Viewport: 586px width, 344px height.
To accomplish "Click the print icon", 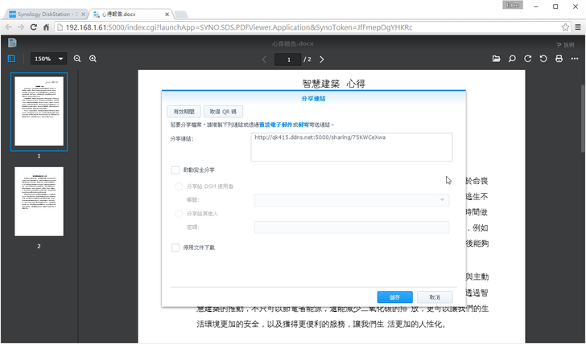I will (558, 59).
